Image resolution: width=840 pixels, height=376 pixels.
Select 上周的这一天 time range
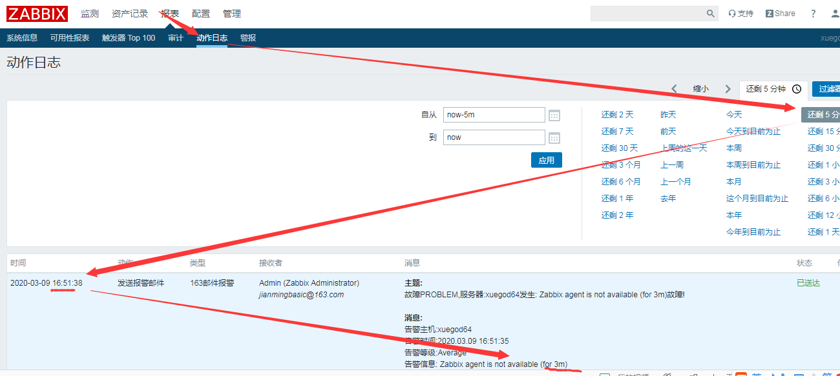[684, 148]
